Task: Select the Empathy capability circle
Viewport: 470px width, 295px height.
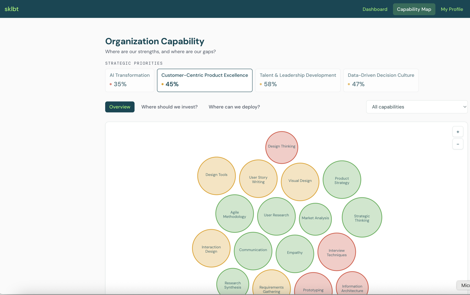Action: click(295, 253)
